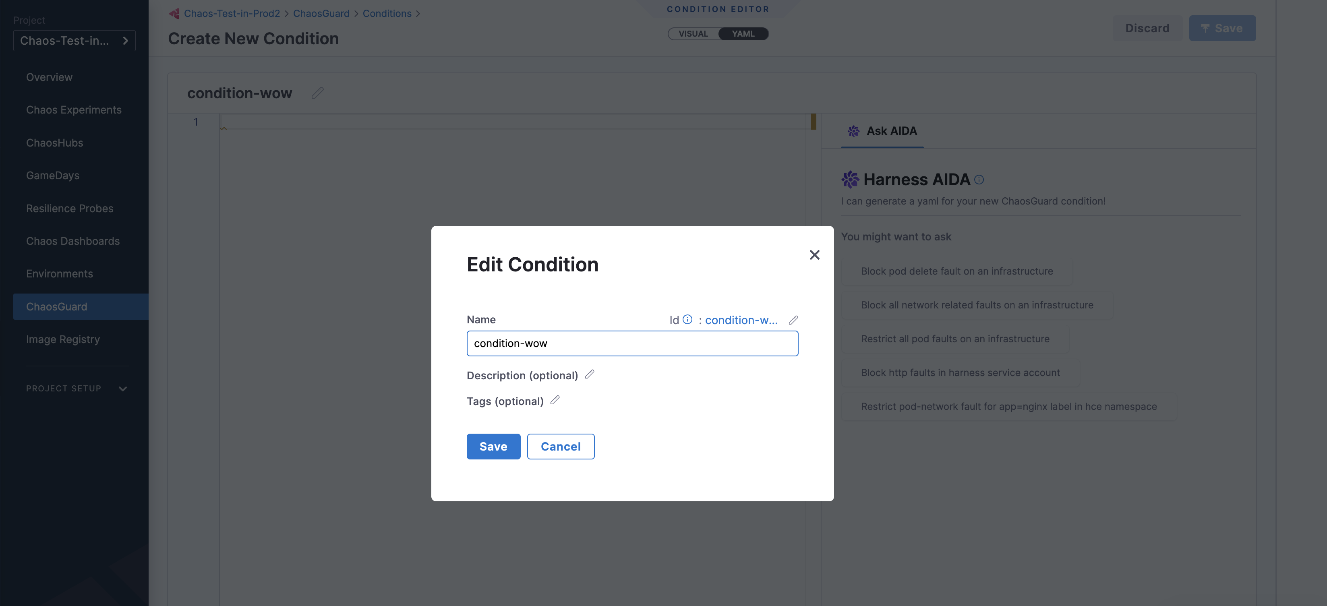Ask: Restrict all pod faults on infrastructure
Image resolution: width=1327 pixels, height=606 pixels.
[x=955, y=339]
